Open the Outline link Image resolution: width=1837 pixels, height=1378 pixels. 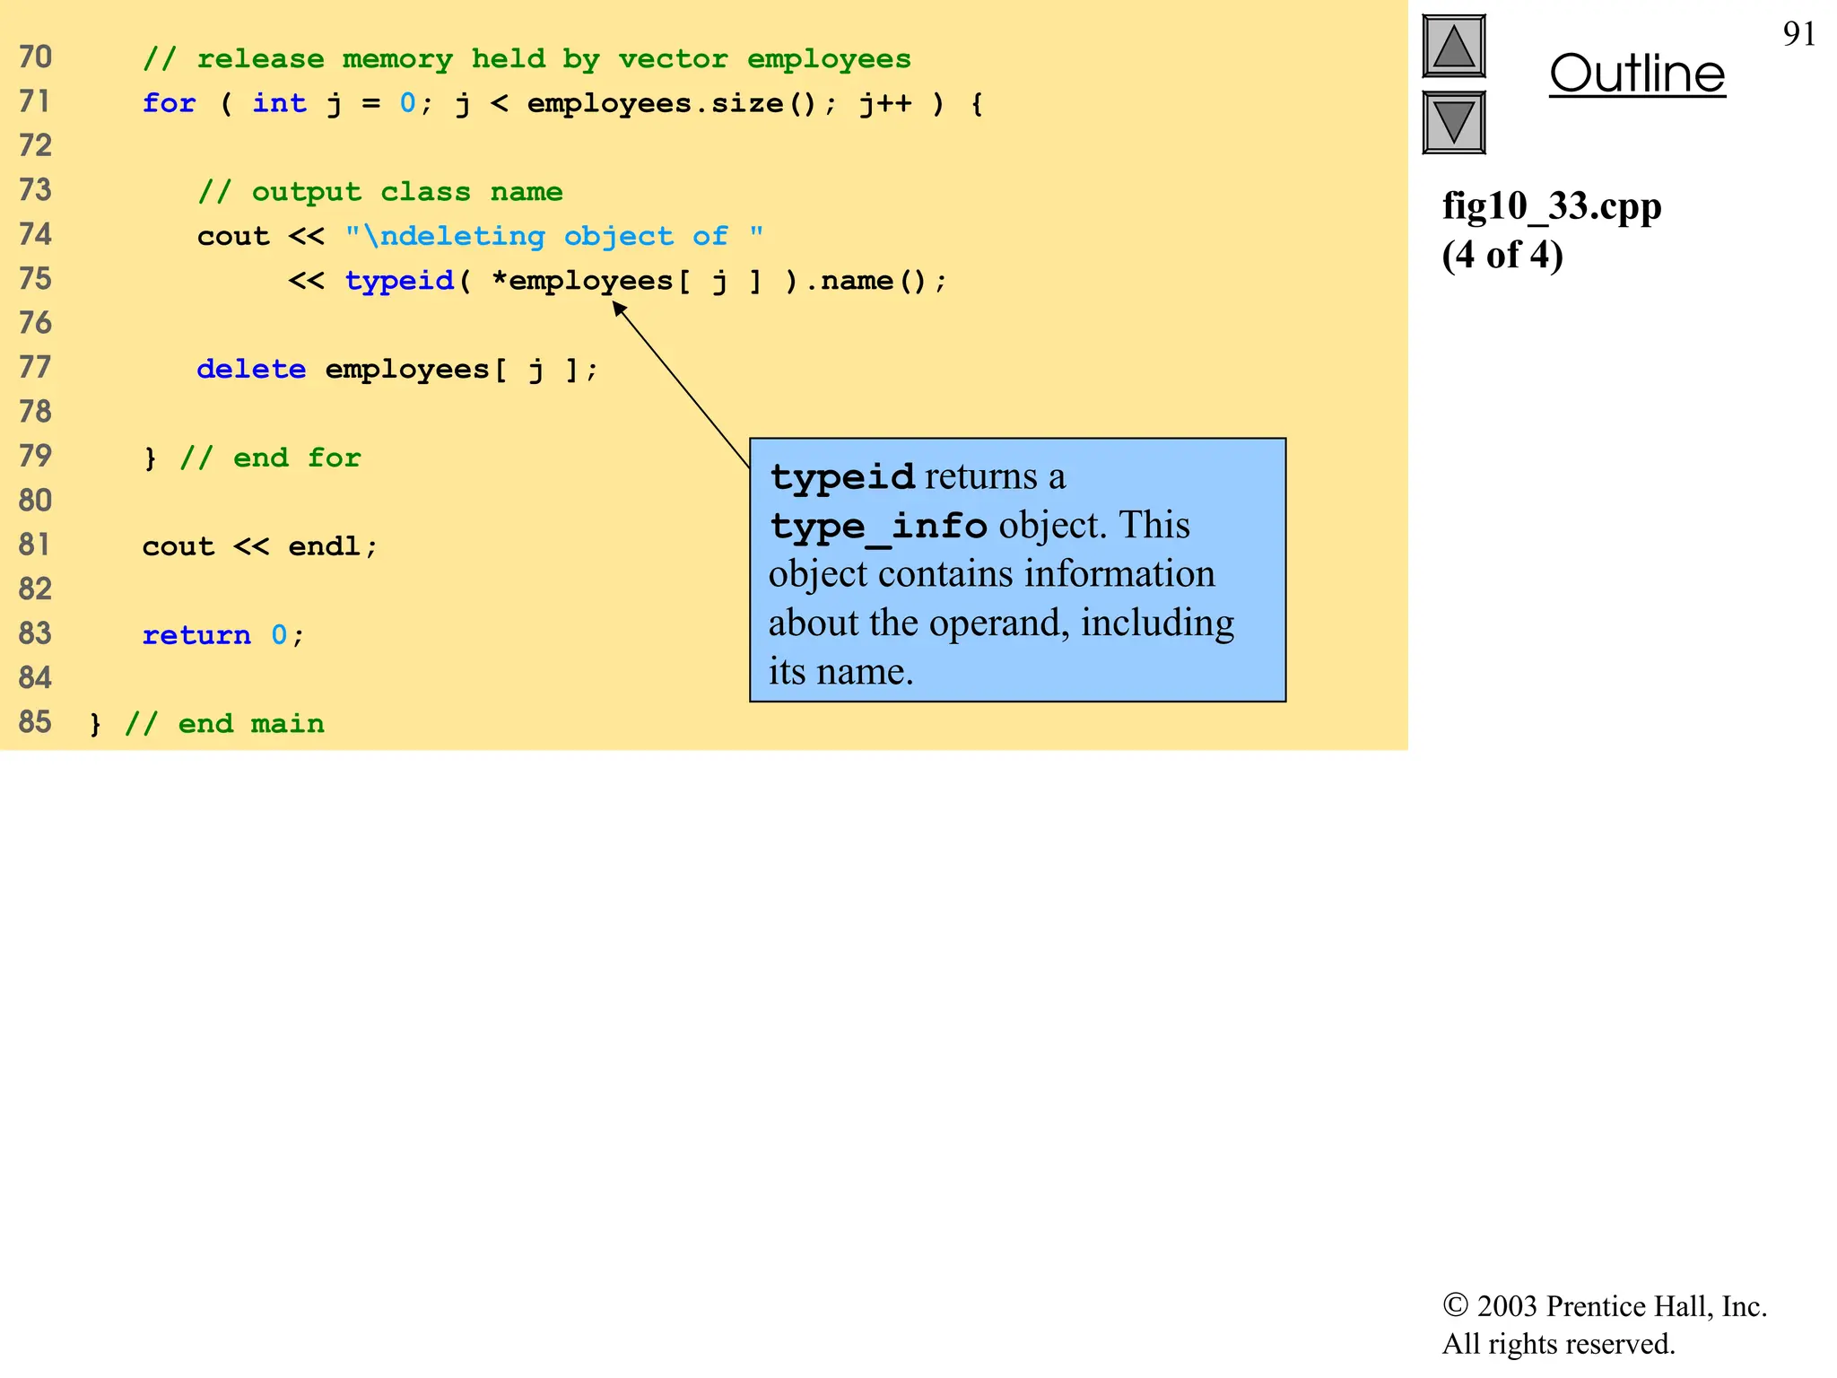(x=1637, y=74)
